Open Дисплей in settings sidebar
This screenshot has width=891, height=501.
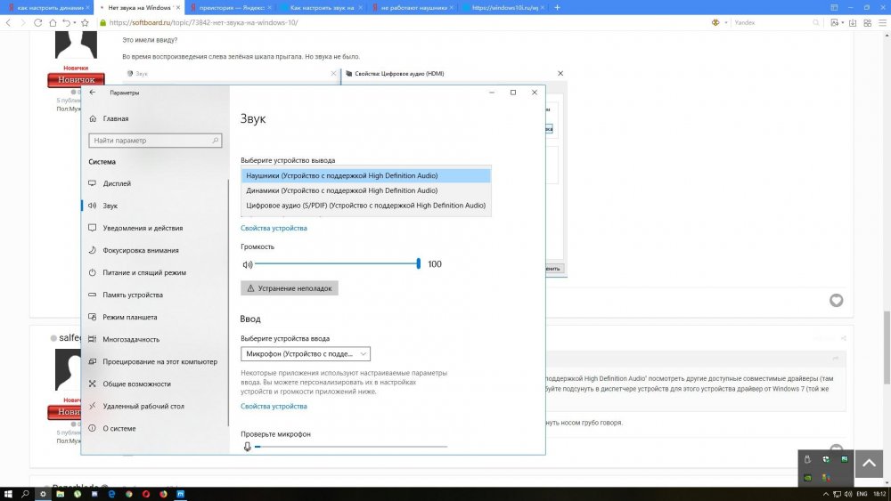pyautogui.click(x=117, y=183)
